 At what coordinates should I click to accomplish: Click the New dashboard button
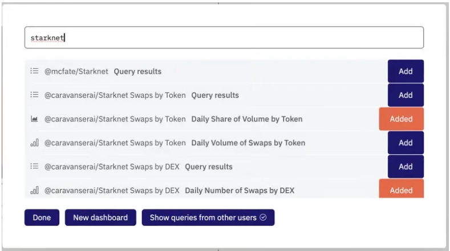click(x=100, y=217)
